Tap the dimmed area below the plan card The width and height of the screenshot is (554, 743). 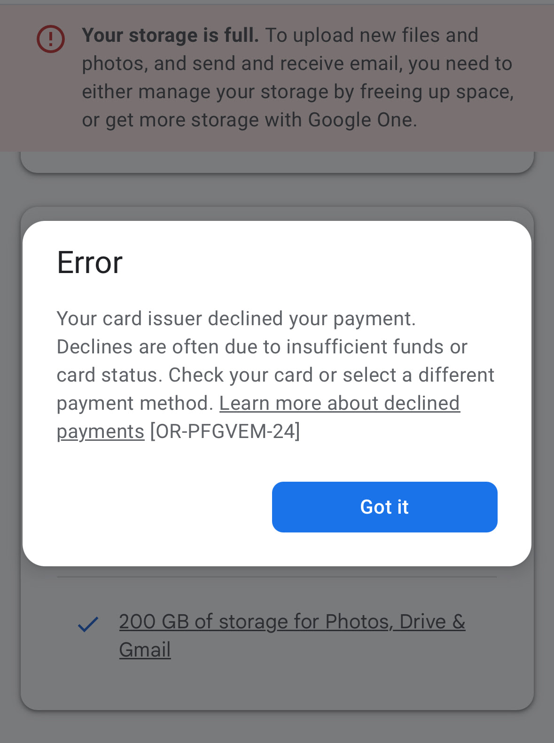point(277,727)
